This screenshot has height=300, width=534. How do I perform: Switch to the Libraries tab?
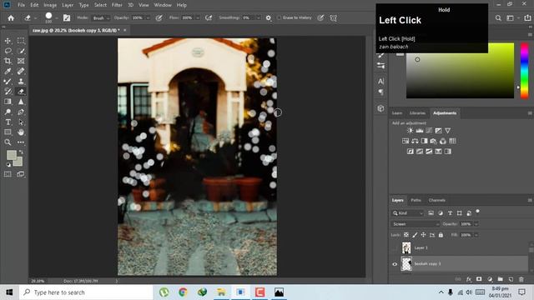pyautogui.click(x=417, y=113)
